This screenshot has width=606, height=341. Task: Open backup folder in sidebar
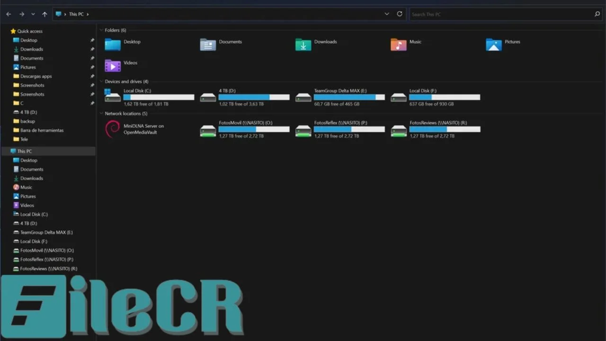point(27,121)
